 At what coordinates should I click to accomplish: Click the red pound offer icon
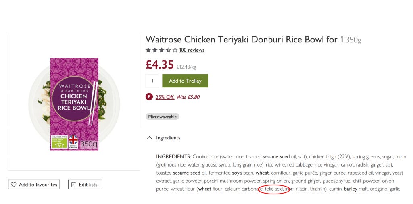(149, 97)
